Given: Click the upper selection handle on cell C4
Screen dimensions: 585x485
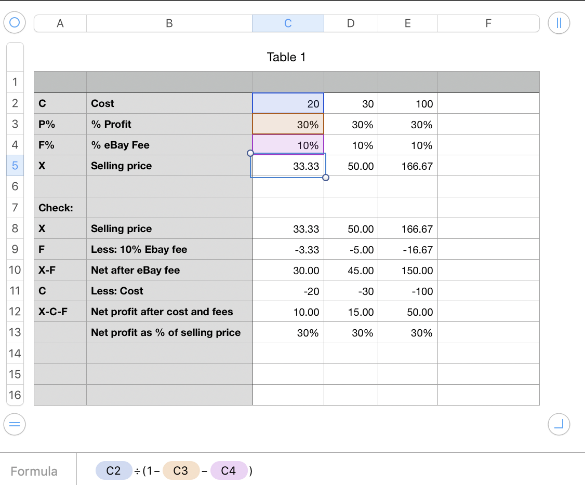Looking at the screenshot, I should (250, 153).
